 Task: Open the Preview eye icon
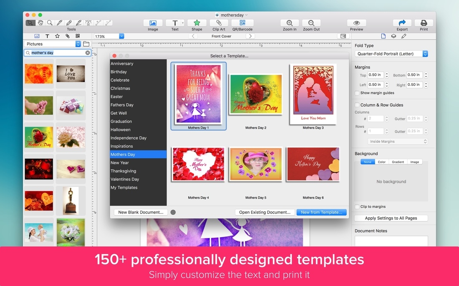356,23
